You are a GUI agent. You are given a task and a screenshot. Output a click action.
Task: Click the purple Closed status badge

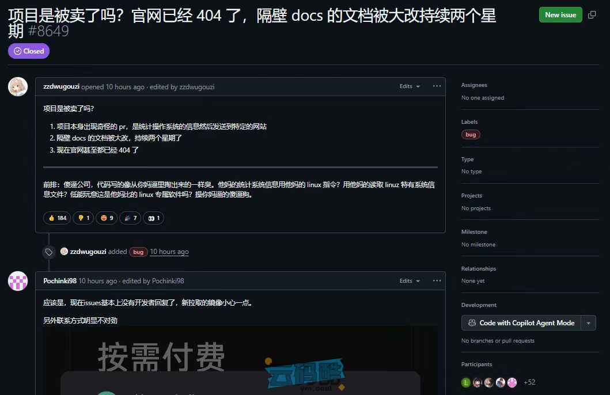[x=28, y=51]
